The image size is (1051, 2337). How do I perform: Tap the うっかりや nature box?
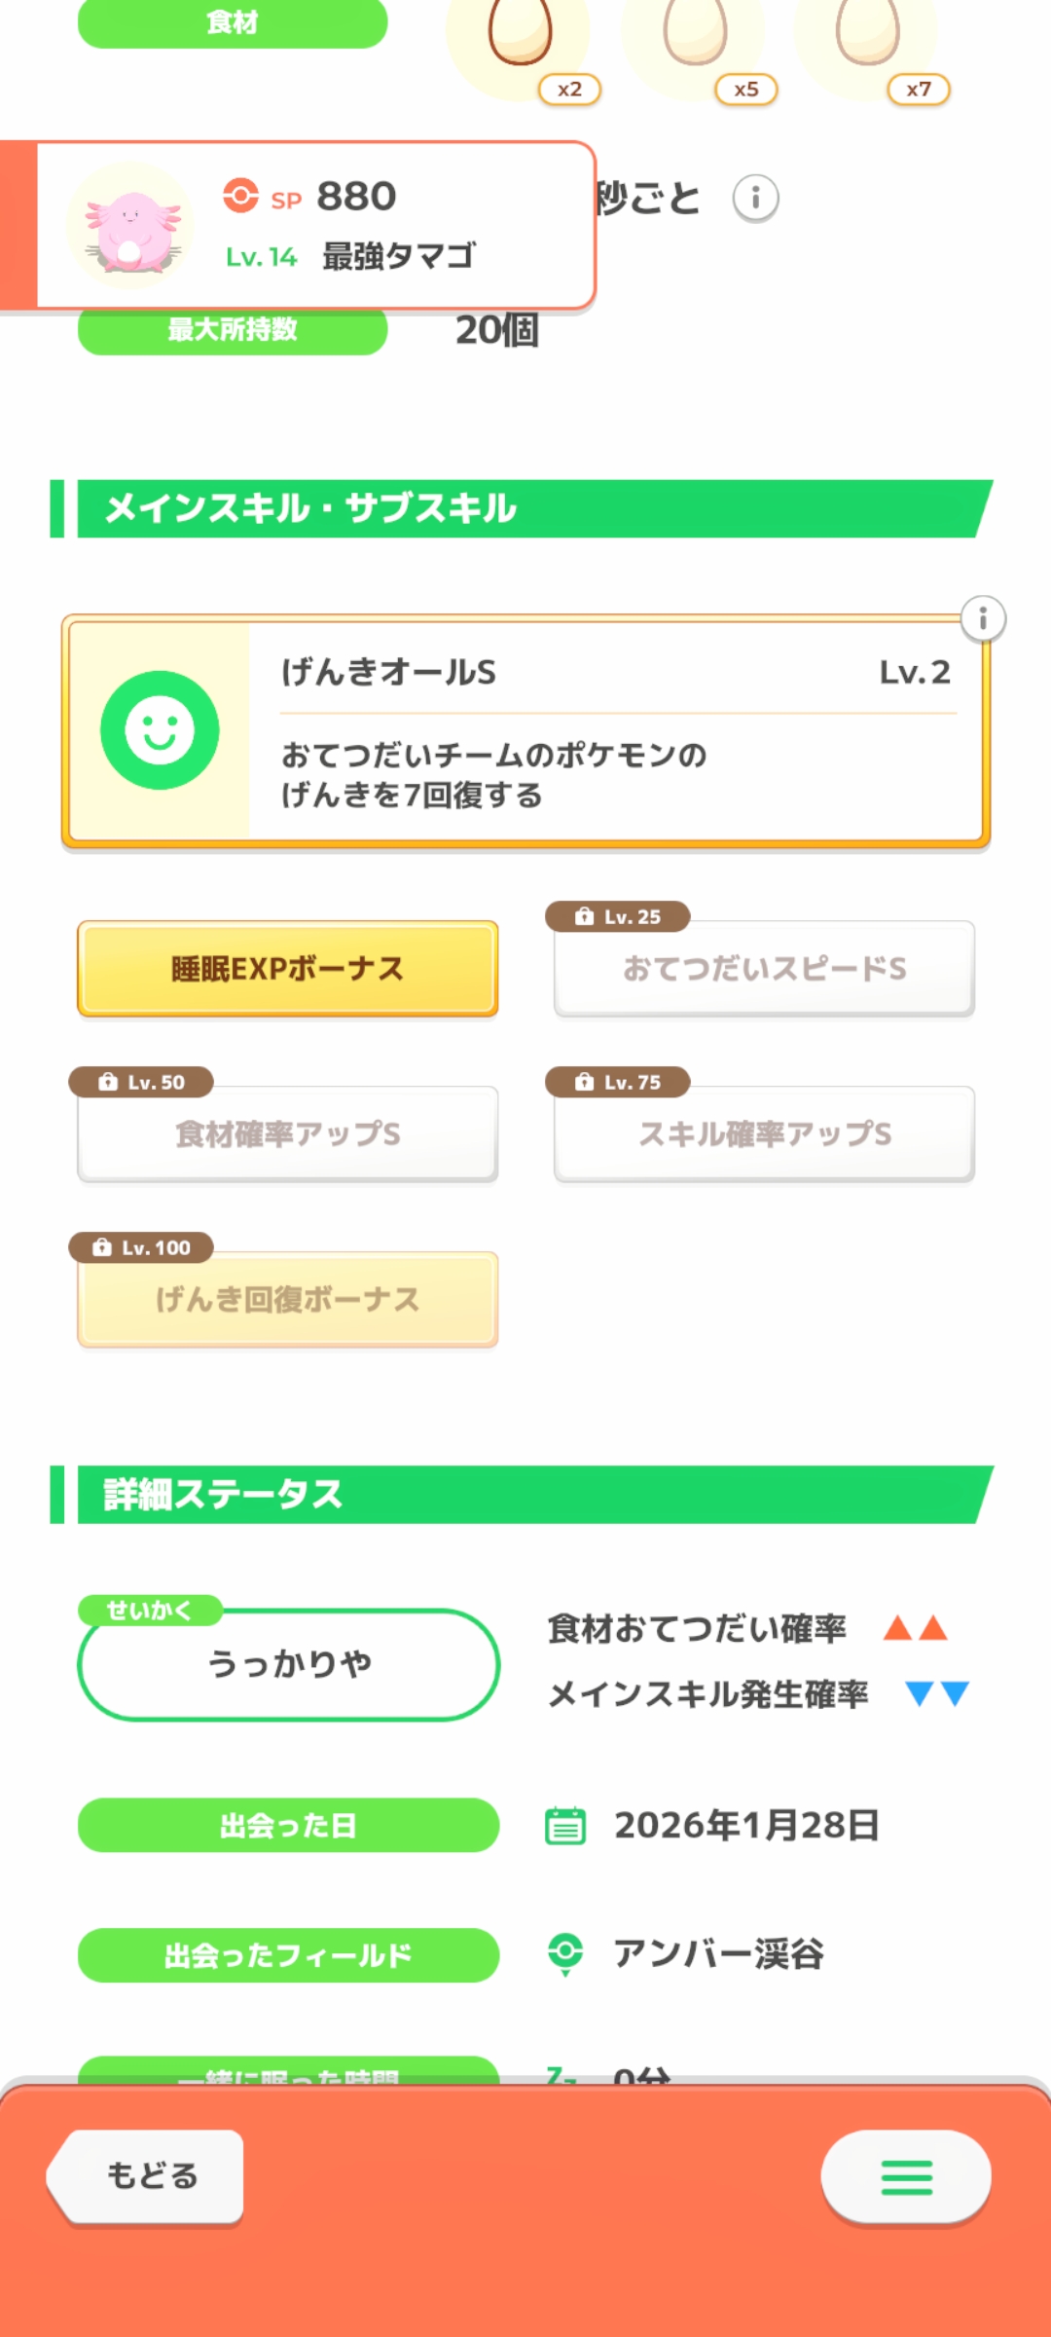tap(288, 1664)
